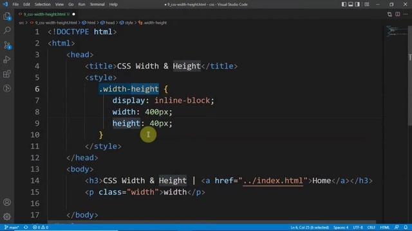Open the View menu
Viewport: 412px width, 231px height.
pos(59,4)
